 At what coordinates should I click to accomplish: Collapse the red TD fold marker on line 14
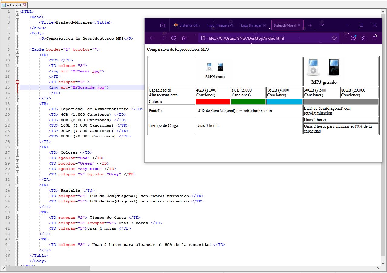17,82
